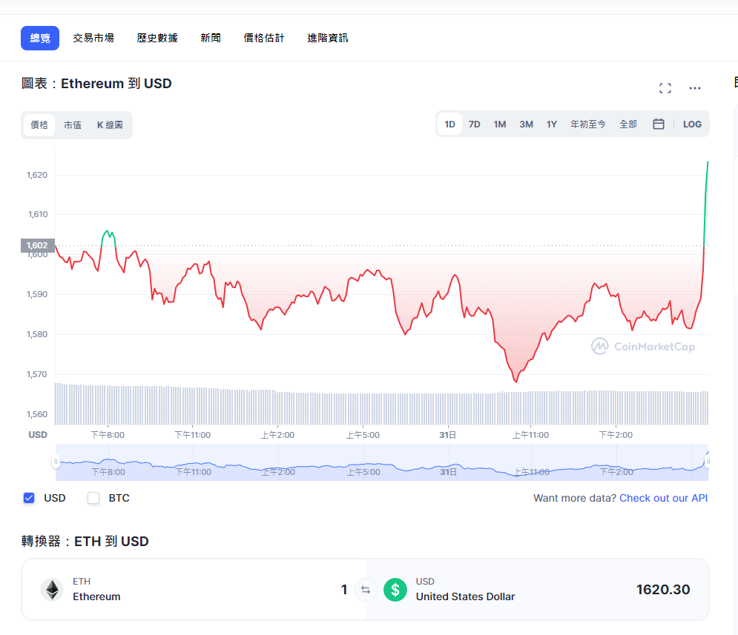Swap ETH and USD with converter arrows
The image size is (738, 635).
[x=365, y=589]
